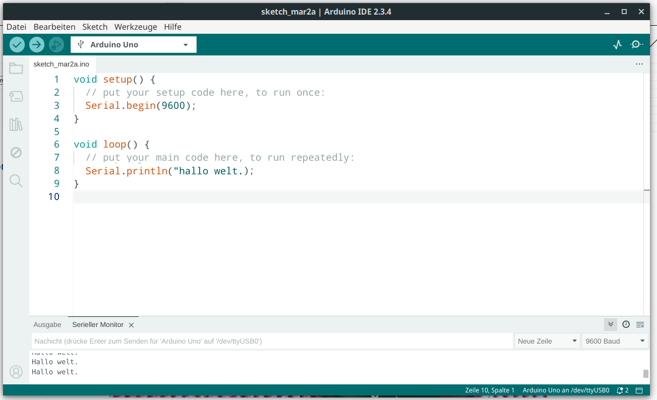Screen dimensions: 657x400
Task: Start debugging with the debug icon
Action: pyautogui.click(x=56, y=44)
